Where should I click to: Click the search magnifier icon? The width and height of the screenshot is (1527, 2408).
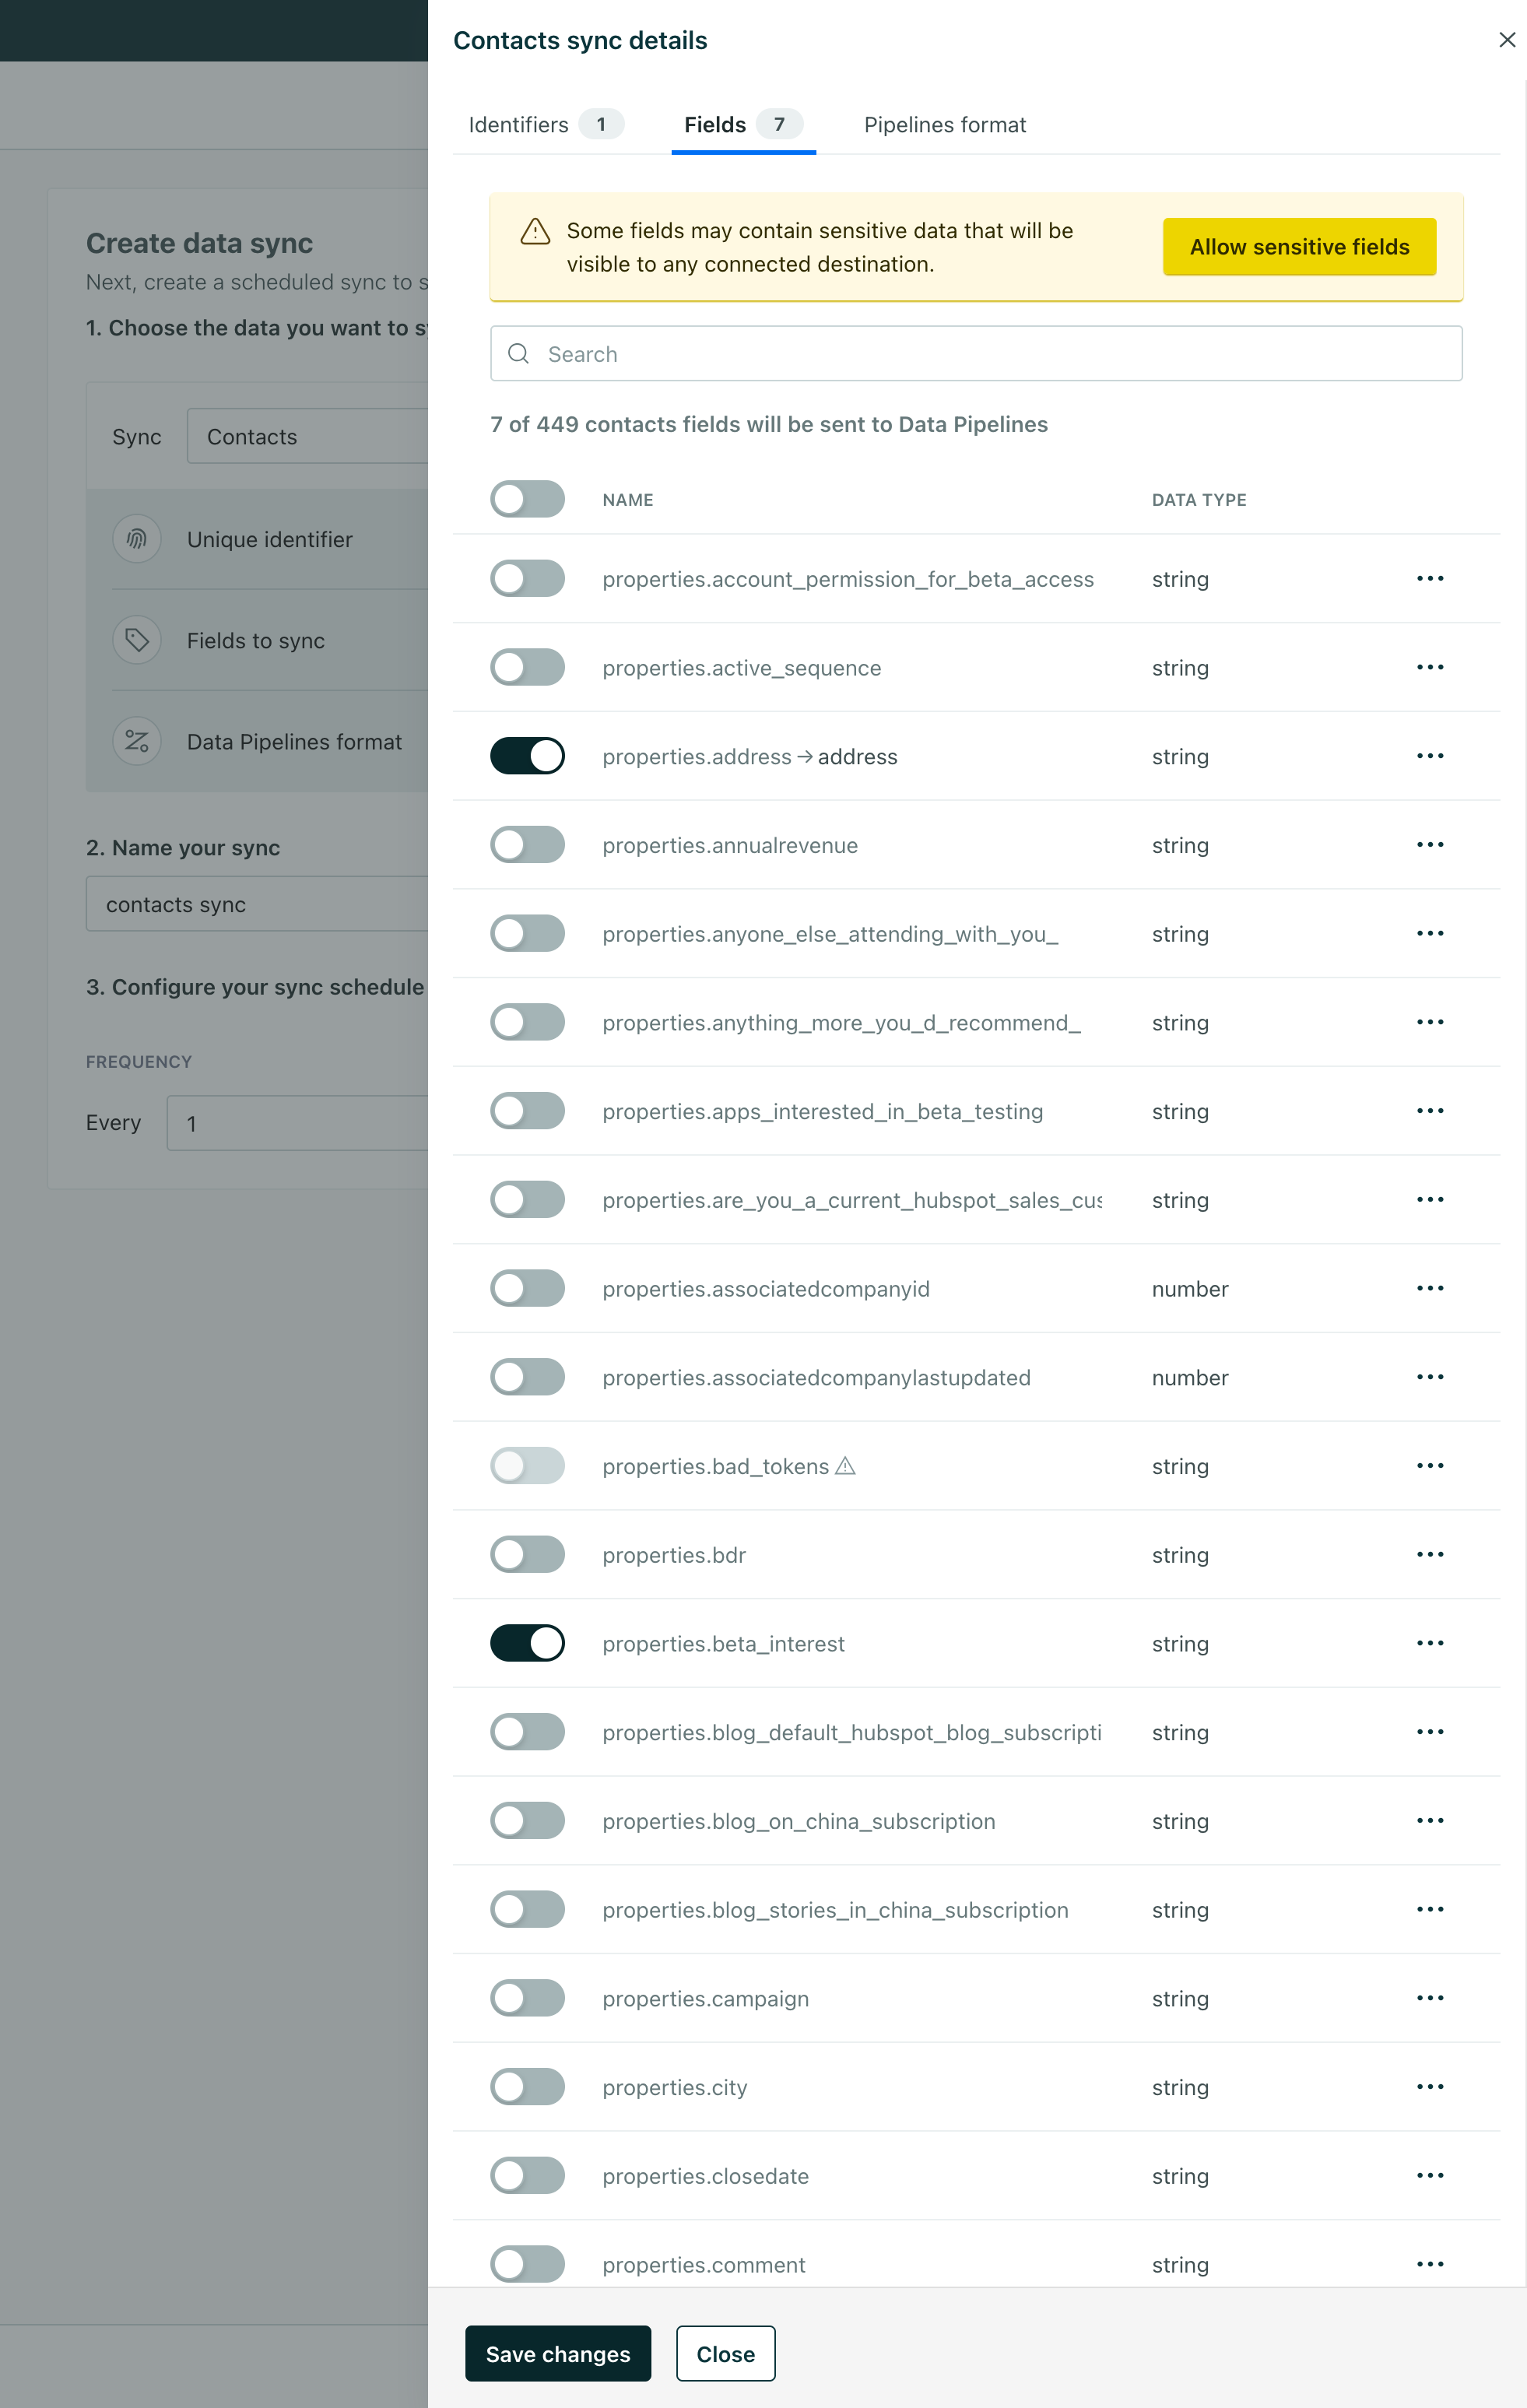coord(519,353)
